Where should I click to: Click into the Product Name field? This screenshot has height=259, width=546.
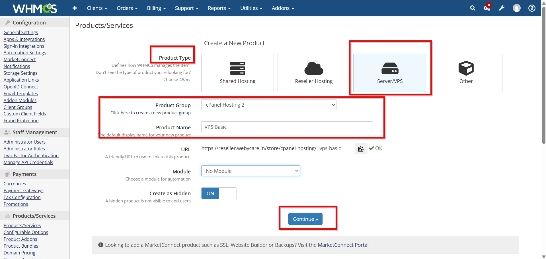(287, 127)
